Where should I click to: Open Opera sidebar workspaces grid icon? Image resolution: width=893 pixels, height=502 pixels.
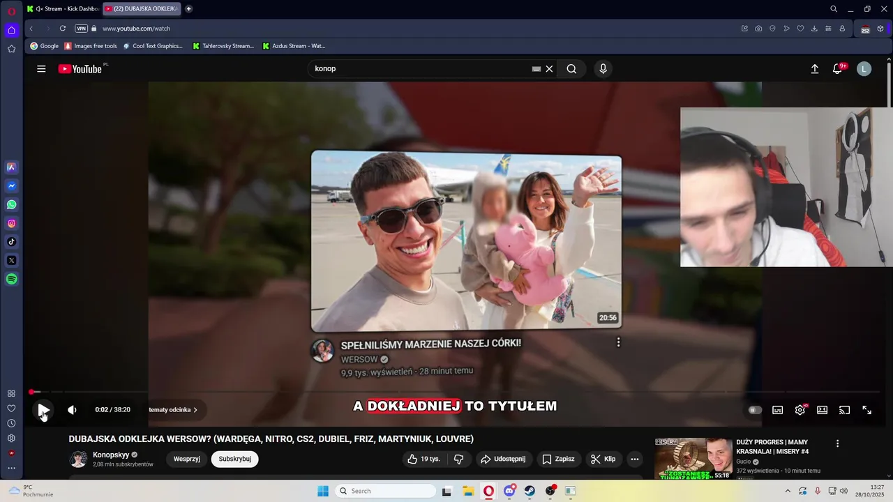(x=11, y=393)
